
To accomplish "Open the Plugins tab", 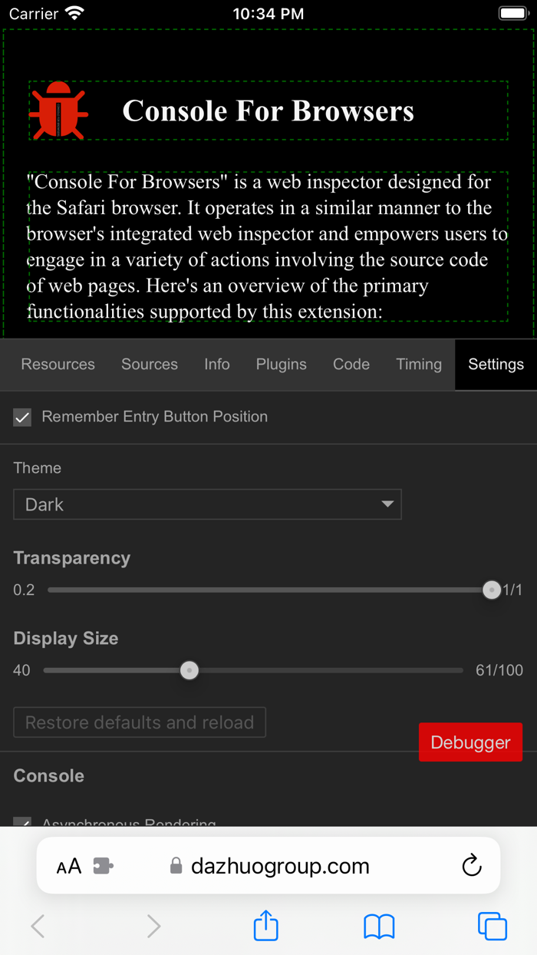I will 281,365.
